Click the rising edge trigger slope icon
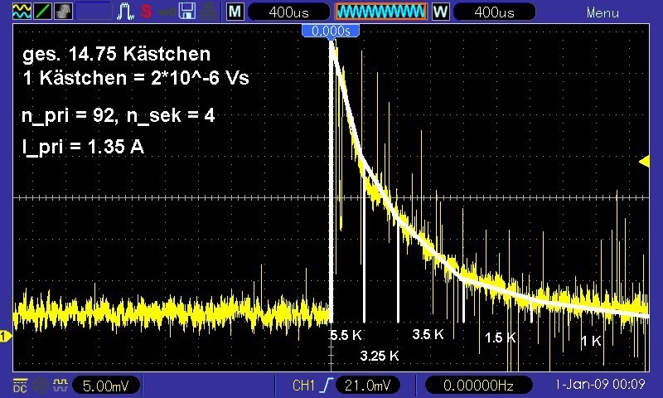The image size is (663, 398). coord(327,386)
